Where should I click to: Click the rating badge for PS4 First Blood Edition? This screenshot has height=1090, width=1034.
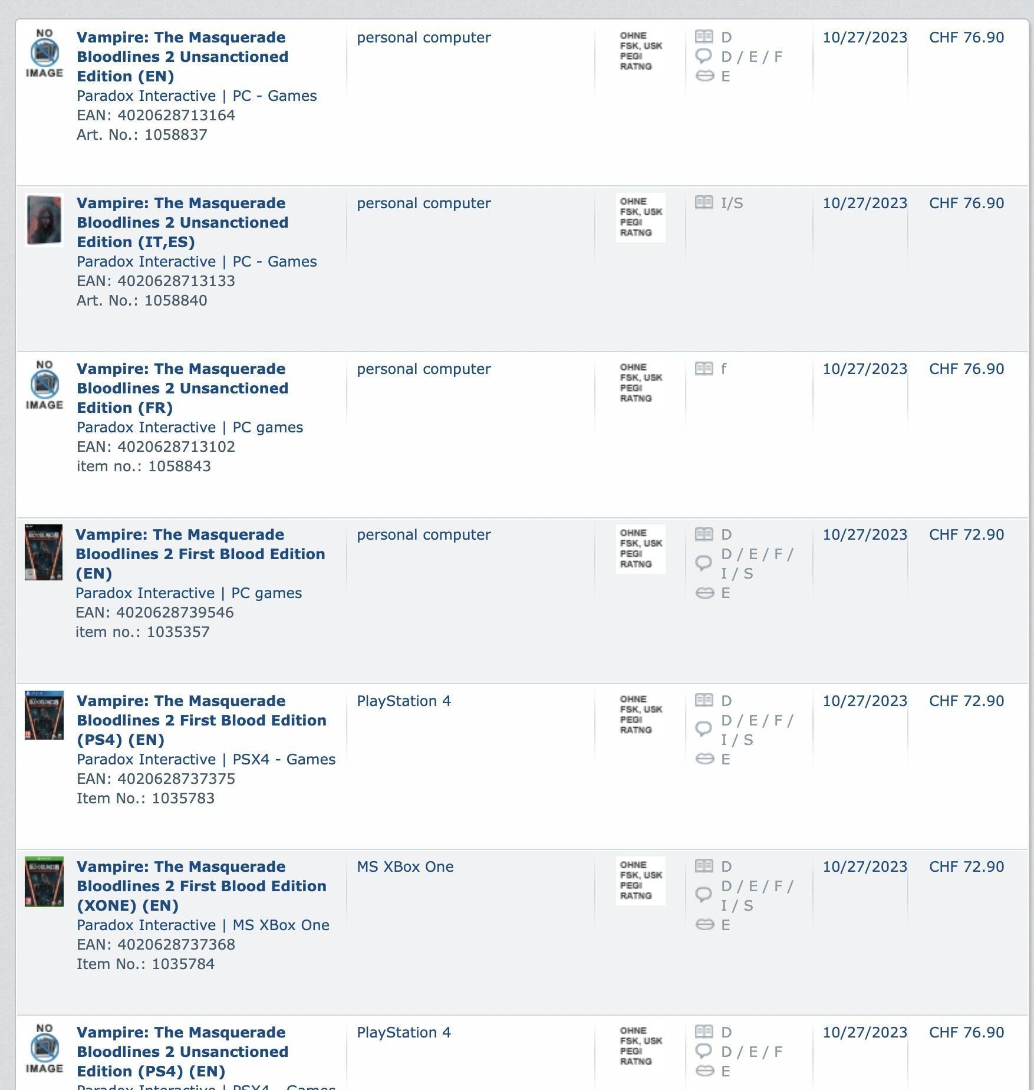pyautogui.click(x=640, y=714)
